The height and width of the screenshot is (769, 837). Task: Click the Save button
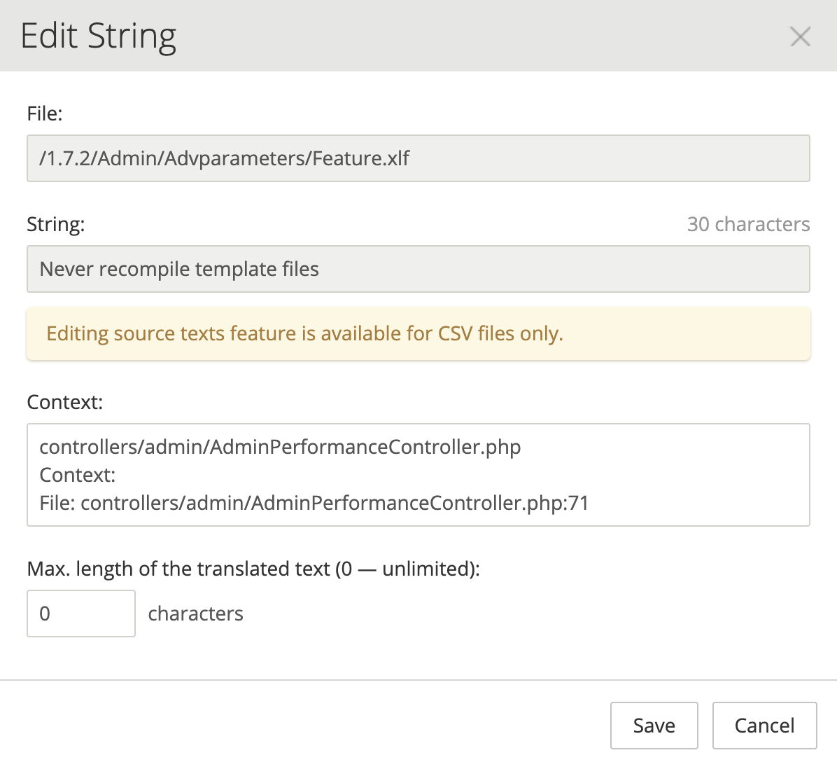click(x=654, y=726)
